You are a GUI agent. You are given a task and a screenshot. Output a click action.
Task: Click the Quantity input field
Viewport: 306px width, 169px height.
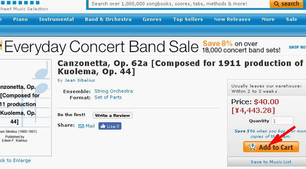click(282, 121)
